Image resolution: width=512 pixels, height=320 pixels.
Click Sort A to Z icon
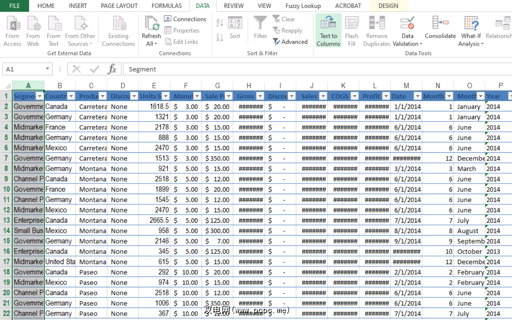pyautogui.click(x=220, y=23)
